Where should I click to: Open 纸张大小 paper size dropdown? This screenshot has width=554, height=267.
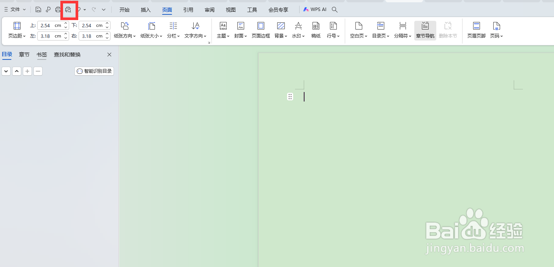[152, 30]
